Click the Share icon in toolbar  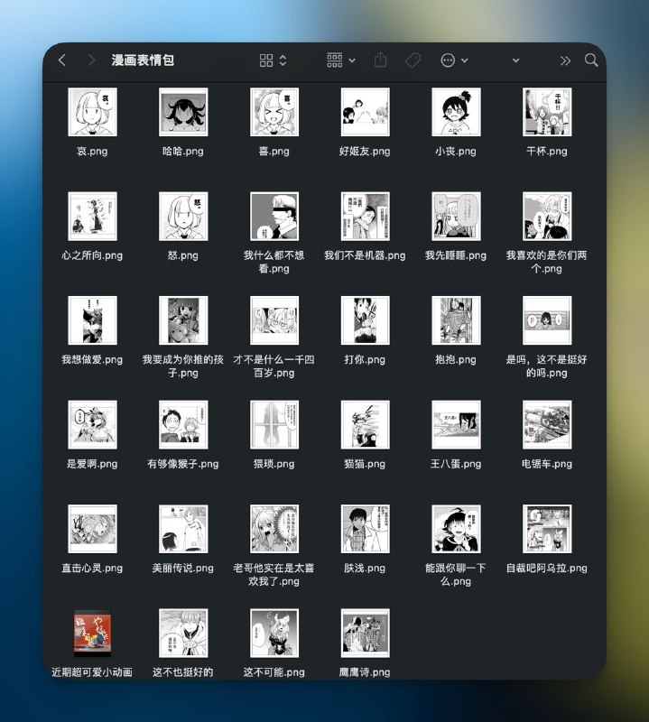(380, 60)
